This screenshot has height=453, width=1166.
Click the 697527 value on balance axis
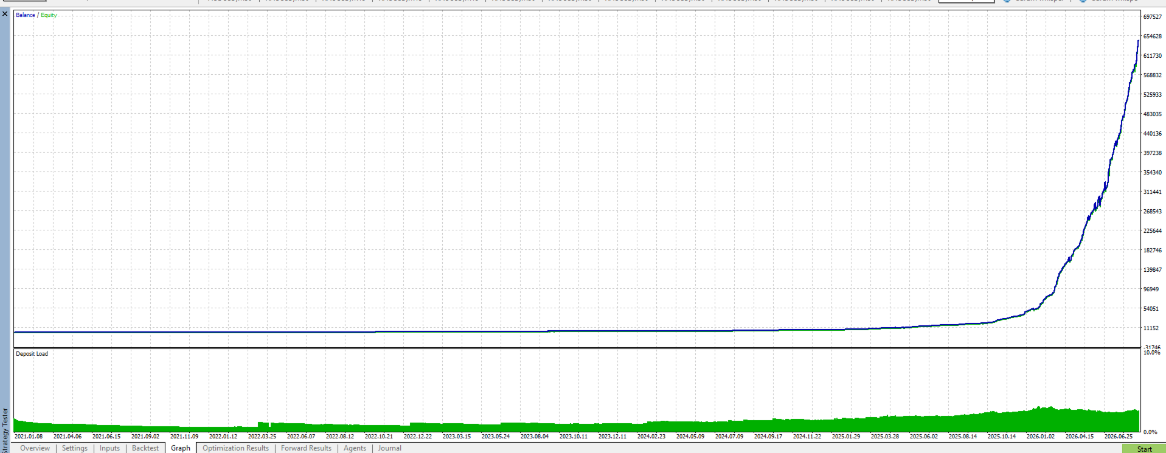click(1153, 17)
